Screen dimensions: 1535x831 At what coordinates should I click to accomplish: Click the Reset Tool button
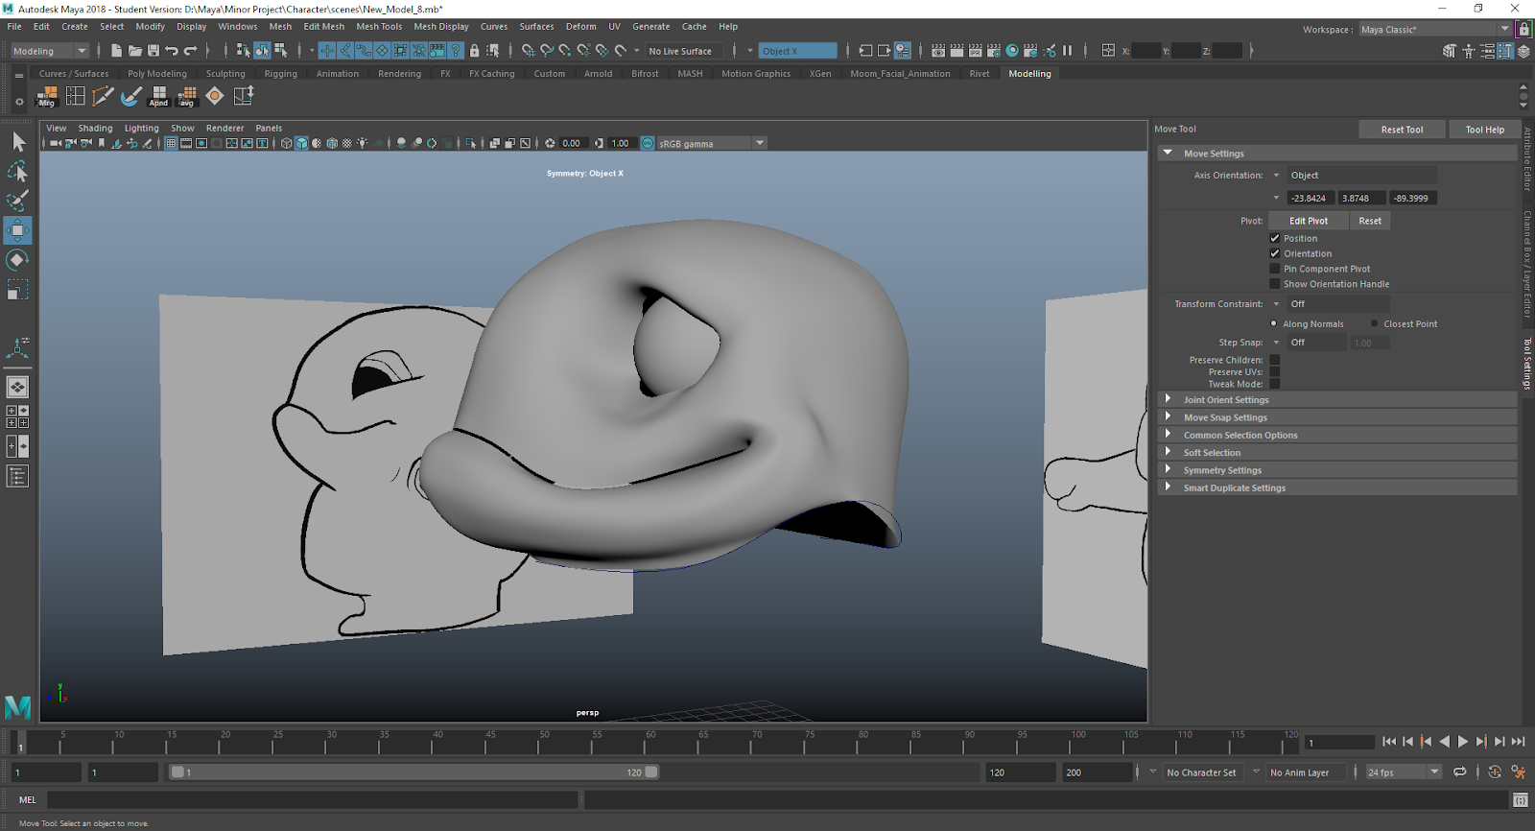click(1402, 130)
